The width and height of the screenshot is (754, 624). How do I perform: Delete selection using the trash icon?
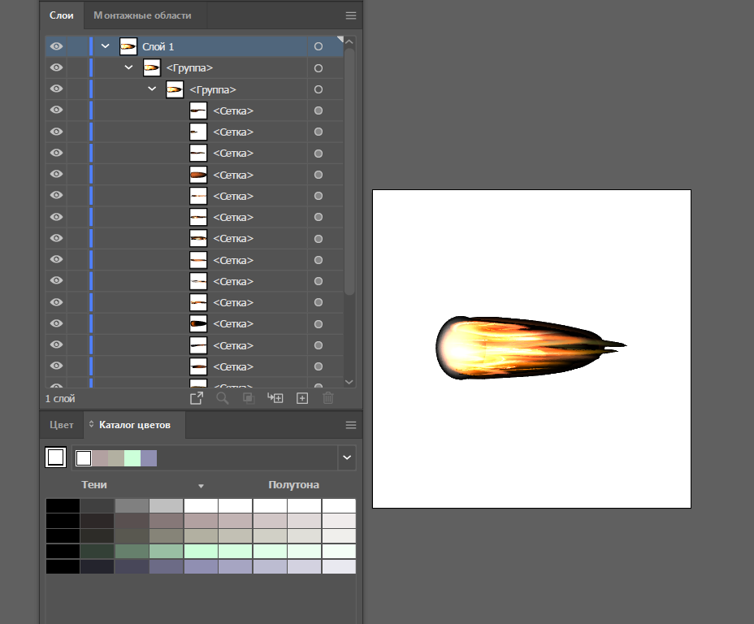point(328,398)
